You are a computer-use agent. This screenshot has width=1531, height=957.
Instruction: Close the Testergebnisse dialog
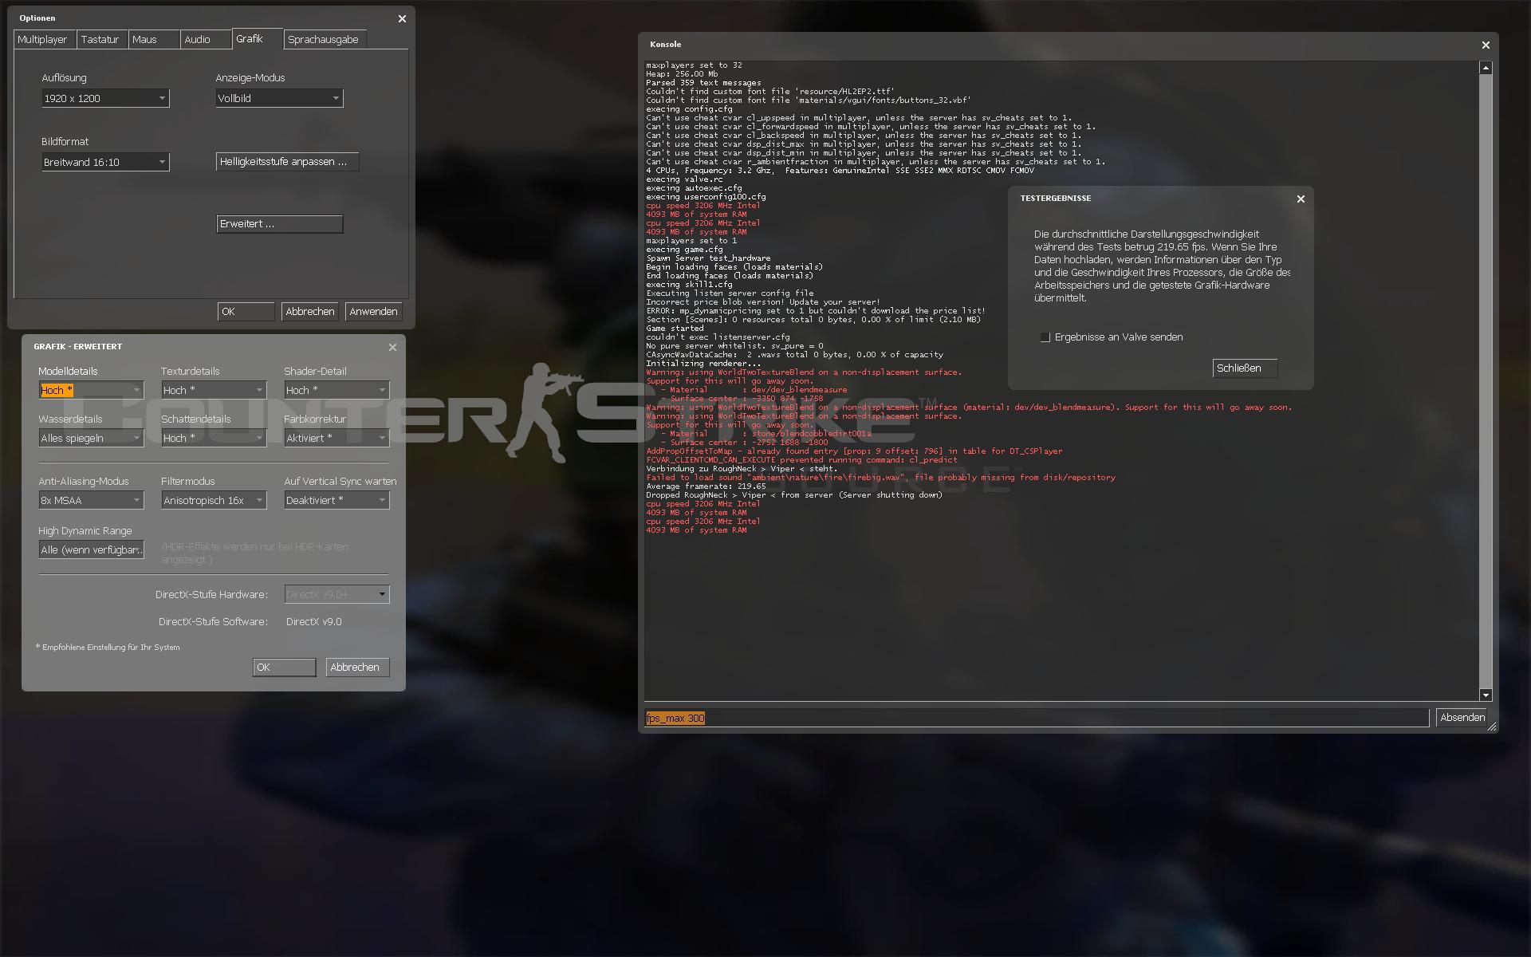(x=1301, y=199)
